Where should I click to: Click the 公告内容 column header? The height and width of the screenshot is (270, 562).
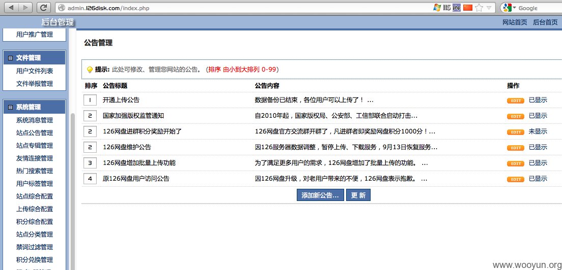tap(267, 86)
